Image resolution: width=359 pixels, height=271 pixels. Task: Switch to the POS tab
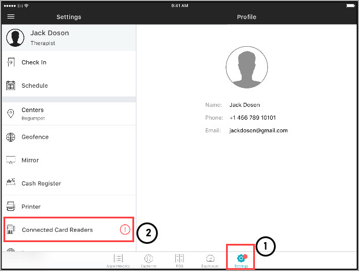click(x=179, y=261)
